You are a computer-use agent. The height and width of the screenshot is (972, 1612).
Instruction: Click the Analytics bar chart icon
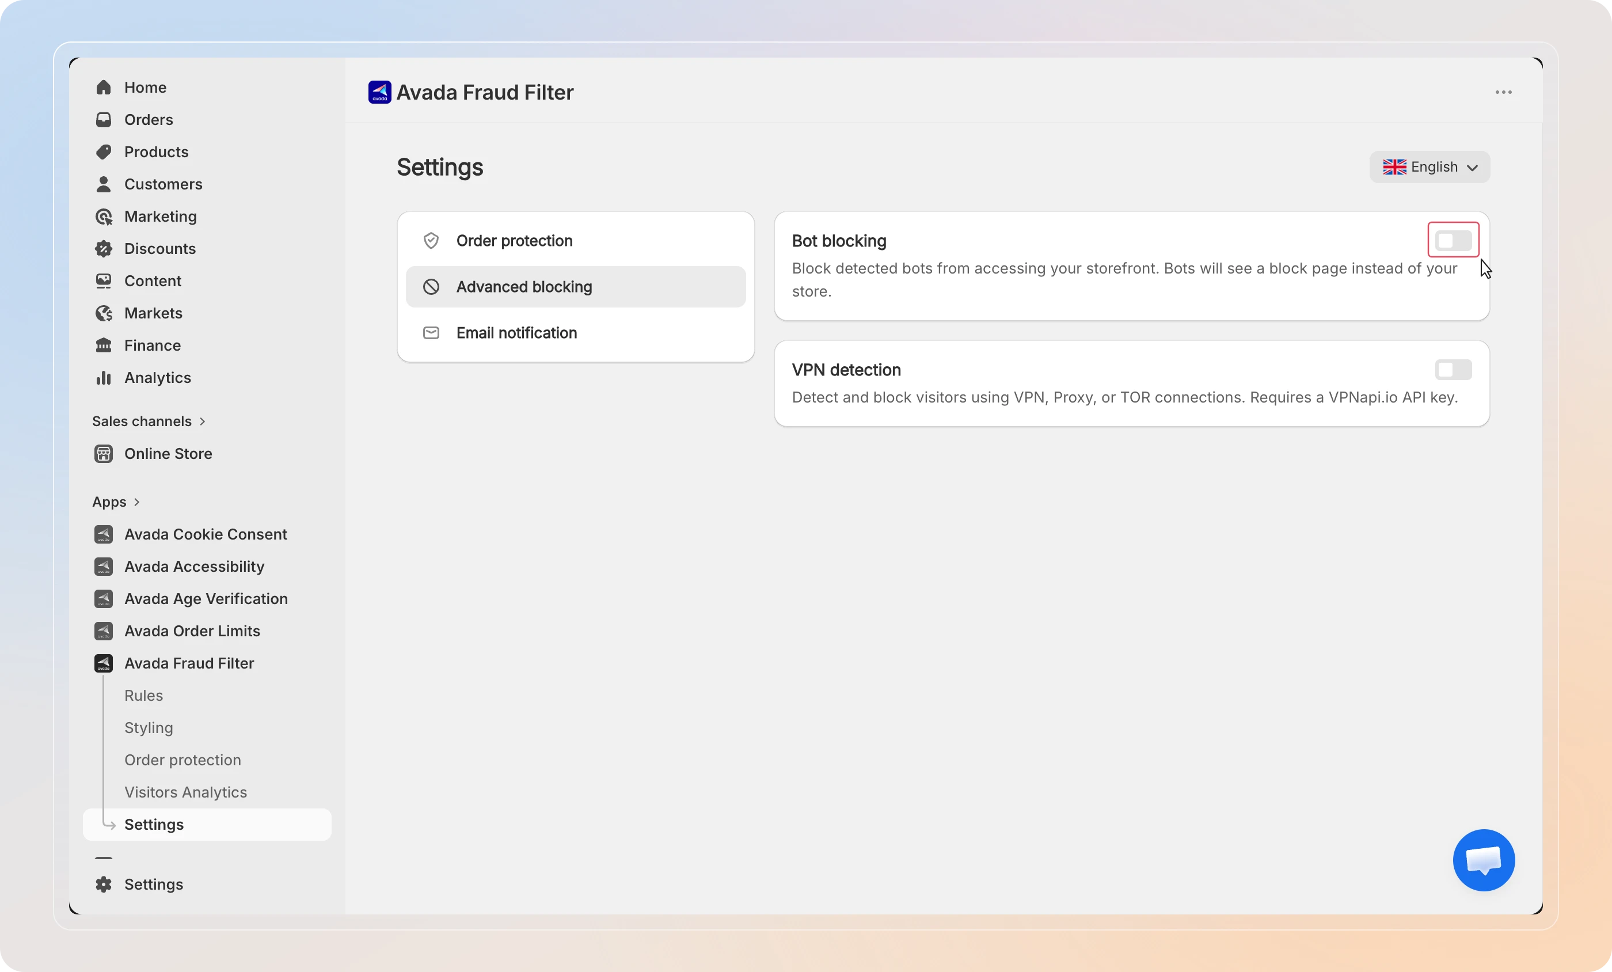[104, 378]
